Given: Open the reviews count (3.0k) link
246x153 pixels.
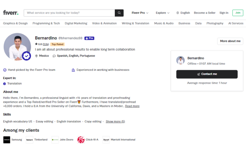Looking at the screenshot, I should pos(46,44).
